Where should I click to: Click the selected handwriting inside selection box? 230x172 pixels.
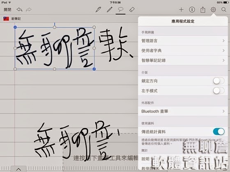coord(55,48)
